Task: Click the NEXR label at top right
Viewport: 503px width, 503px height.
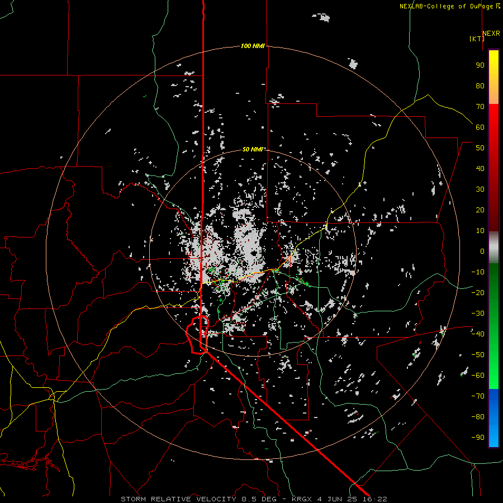Action: (491, 33)
